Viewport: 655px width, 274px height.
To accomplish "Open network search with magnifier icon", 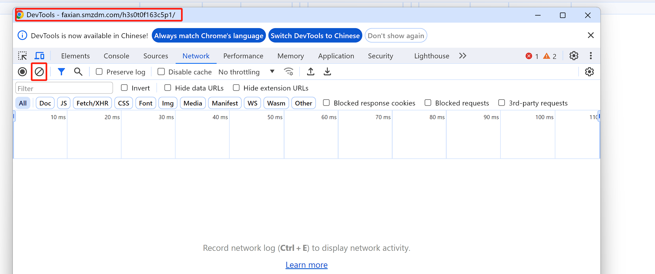I will (x=78, y=72).
